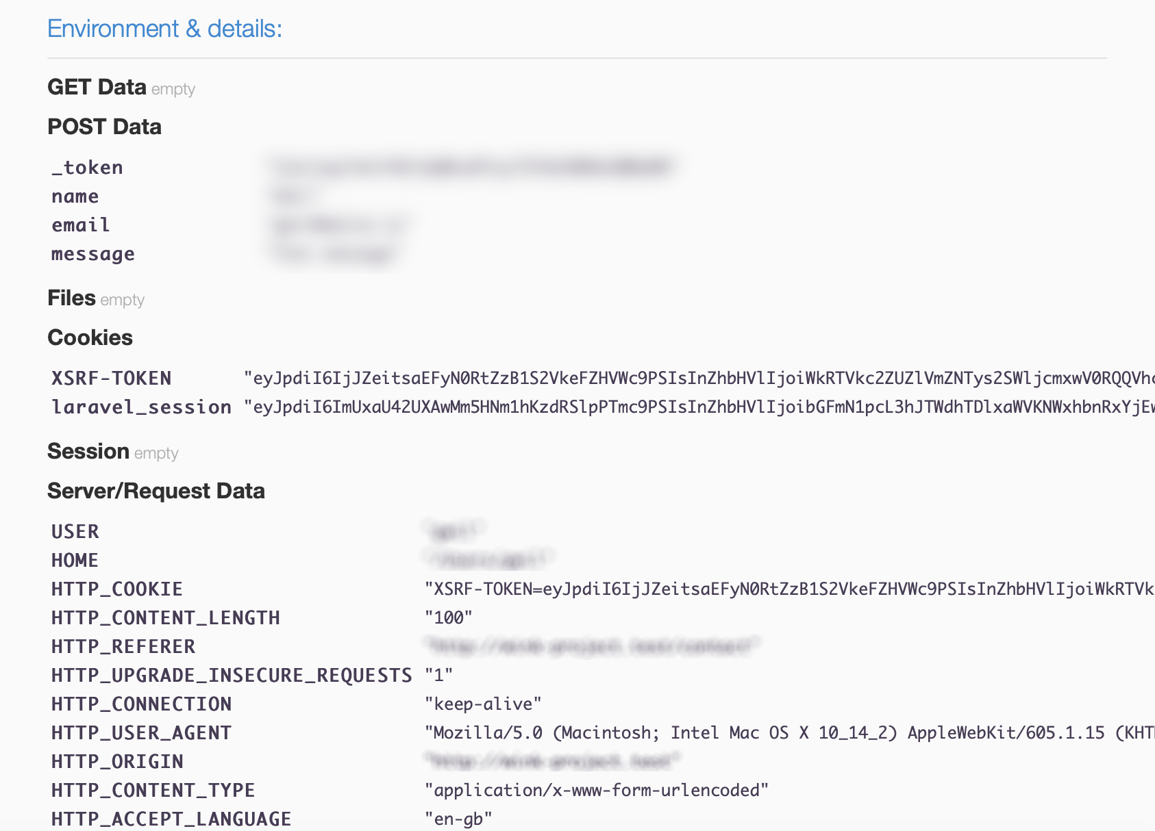Click the Files section heading
The width and height of the screenshot is (1155, 831).
click(x=71, y=298)
